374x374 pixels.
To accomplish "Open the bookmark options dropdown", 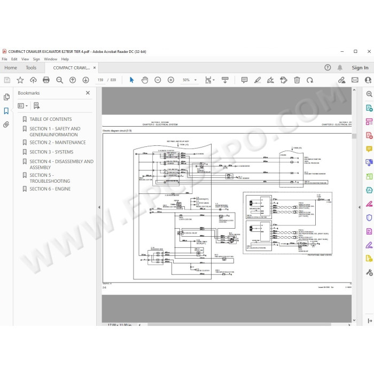I will pos(23,106).
